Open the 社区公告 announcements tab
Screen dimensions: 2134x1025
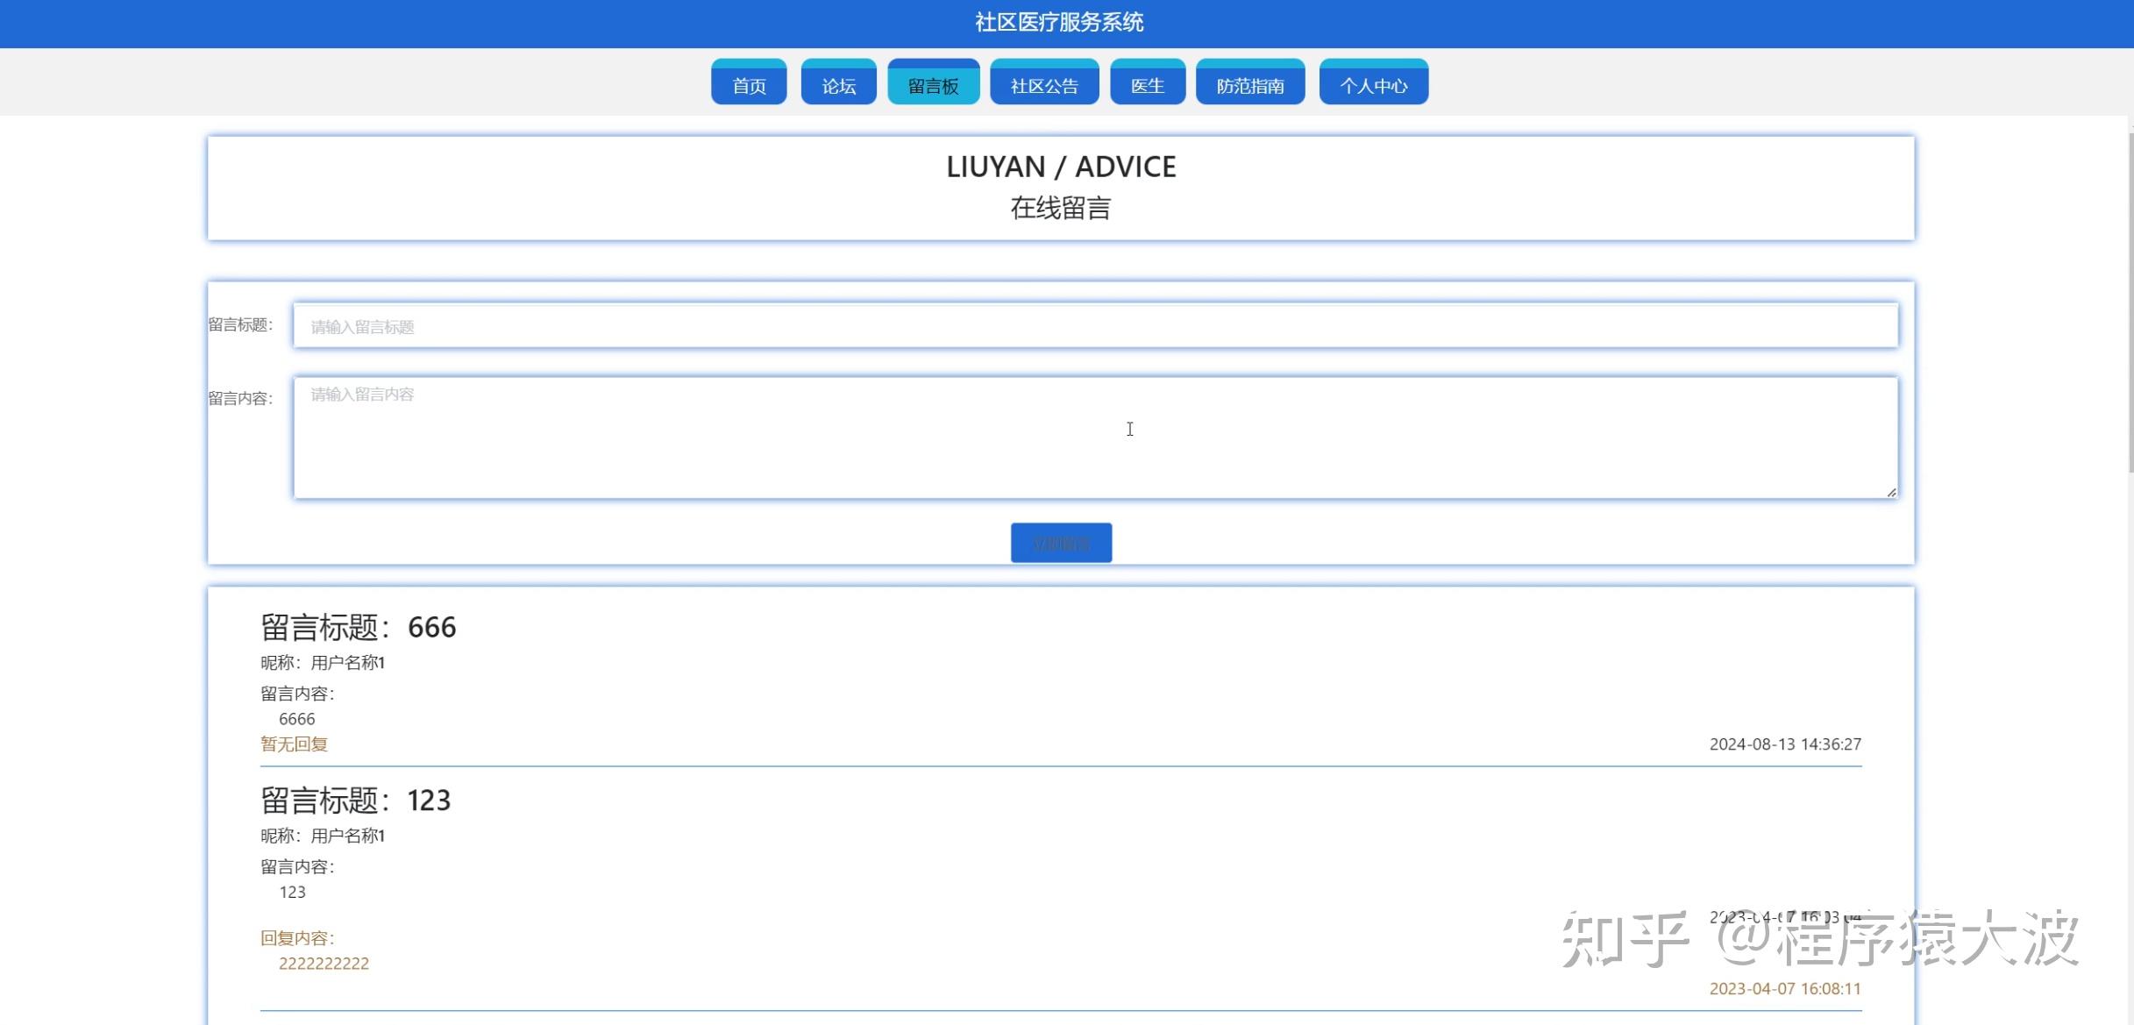tap(1043, 84)
